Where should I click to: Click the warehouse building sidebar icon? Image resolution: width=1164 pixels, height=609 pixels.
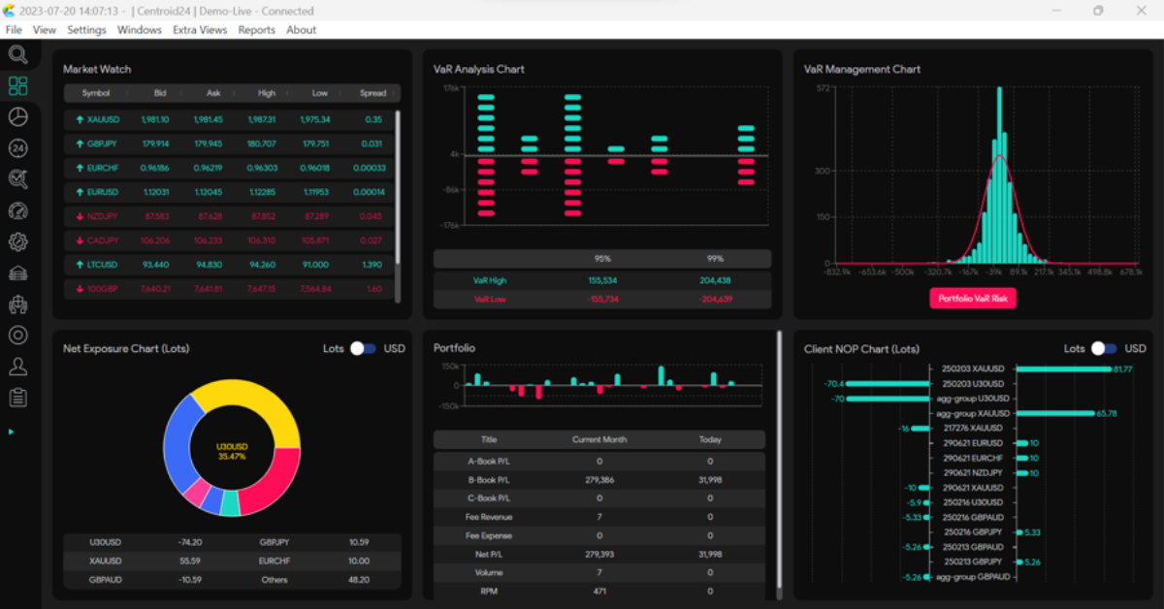click(17, 272)
